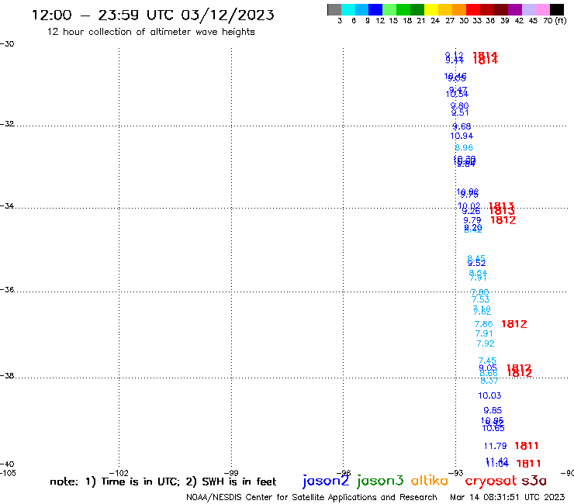
Task: Click the red time label 1811 beside 11.79
Action: (x=527, y=446)
